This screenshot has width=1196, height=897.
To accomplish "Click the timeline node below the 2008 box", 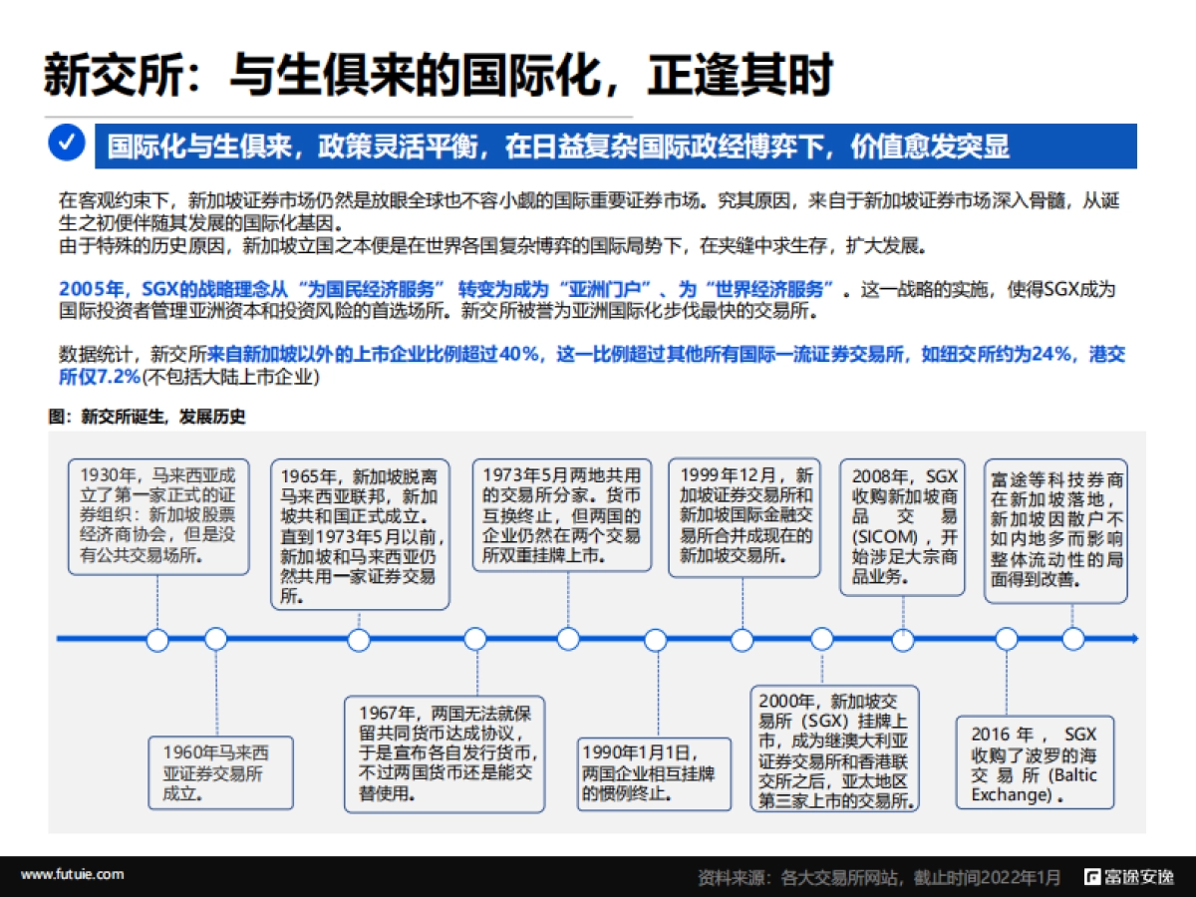I will (x=903, y=640).
